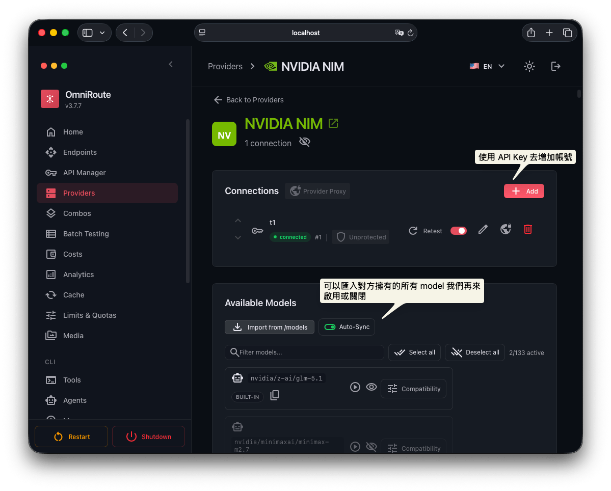
Task: Copy the glm-5.1 model name
Action: click(275, 395)
